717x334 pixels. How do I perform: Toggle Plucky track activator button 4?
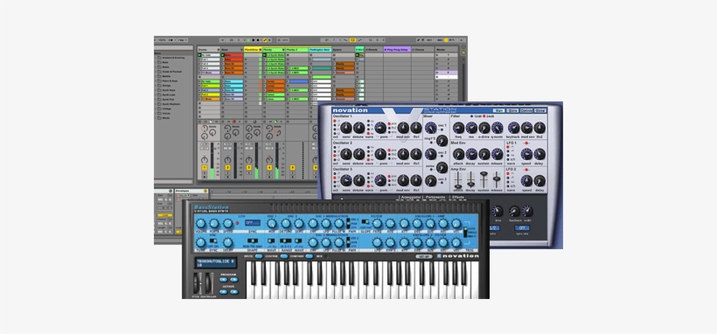[x=269, y=168]
